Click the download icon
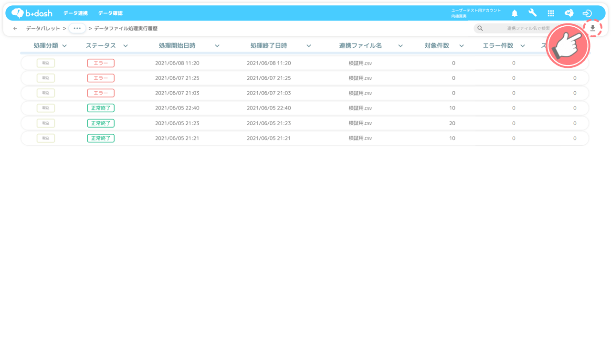611x344 pixels. tap(593, 28)
